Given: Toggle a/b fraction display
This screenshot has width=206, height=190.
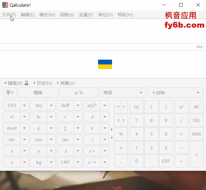Looking at the screenshot, I should coord(79,93).
